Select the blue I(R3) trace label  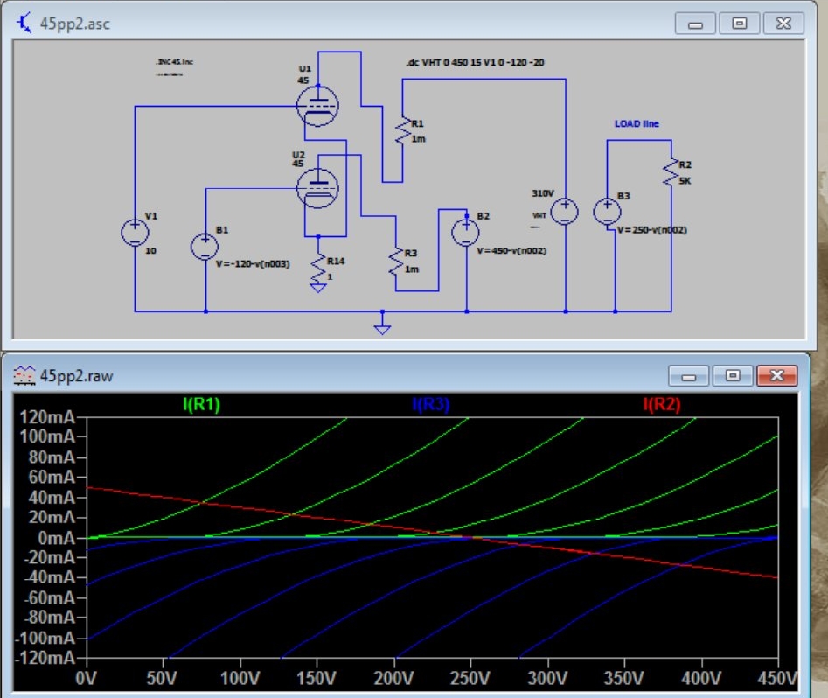pyautogui.click(x=431, y=405)
